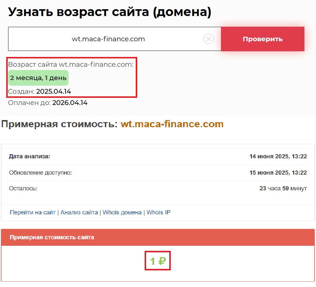Click the "23 часа 59 минут" remaining time

point(283,188)
